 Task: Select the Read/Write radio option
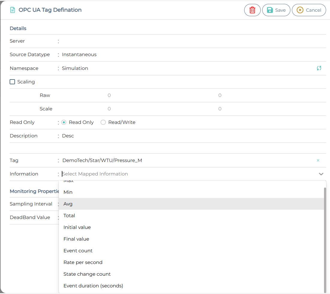[103, 122]
